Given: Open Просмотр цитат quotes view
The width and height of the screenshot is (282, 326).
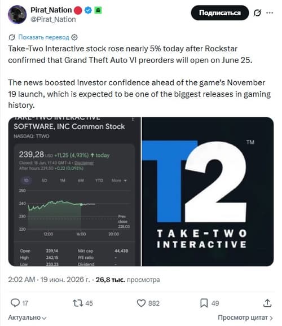Looking at the screenshot, I should click(245, 318).
